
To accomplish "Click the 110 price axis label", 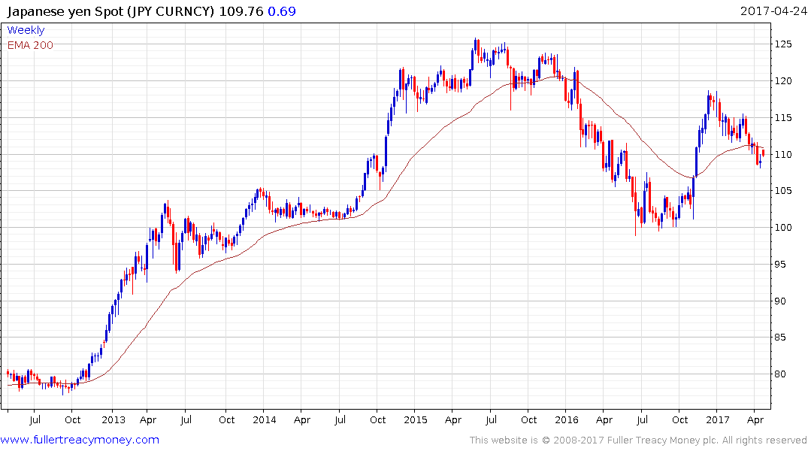I will (783, 155).
